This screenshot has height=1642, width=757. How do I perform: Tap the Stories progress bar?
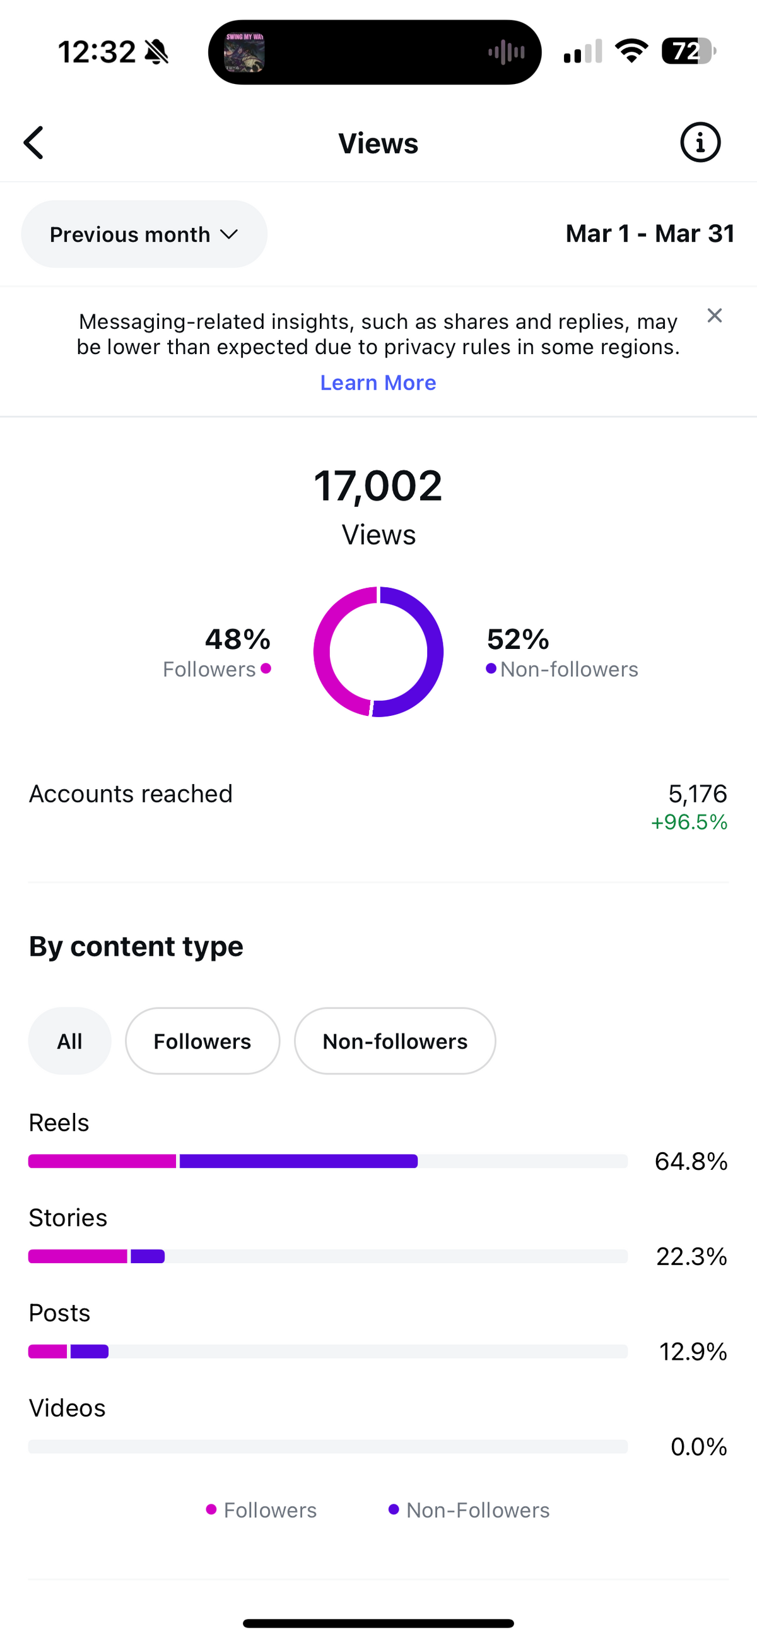tap(327, 1256)
